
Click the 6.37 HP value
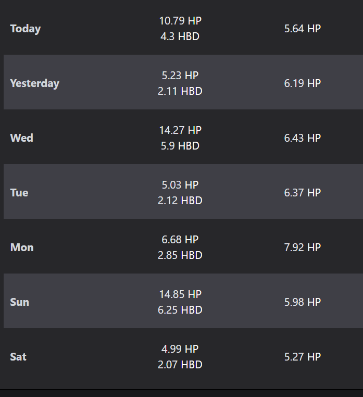pos(303,193)
